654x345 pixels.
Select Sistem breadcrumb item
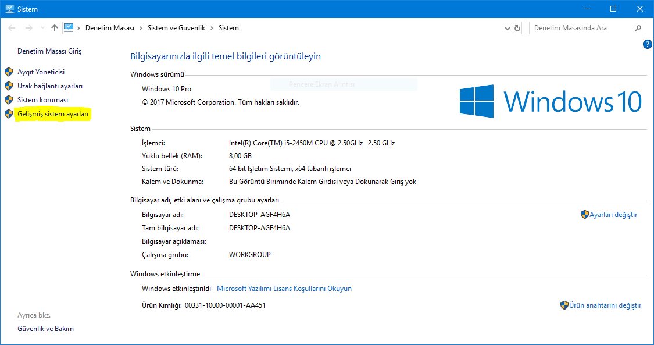click(x=228, y=28)
